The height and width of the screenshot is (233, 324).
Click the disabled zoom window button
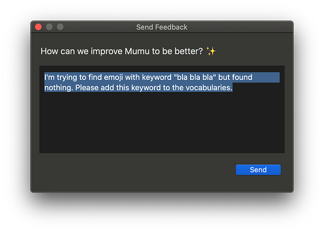(x=60, y=27)
